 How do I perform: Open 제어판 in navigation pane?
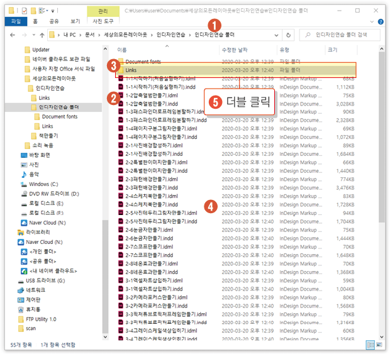33,300
